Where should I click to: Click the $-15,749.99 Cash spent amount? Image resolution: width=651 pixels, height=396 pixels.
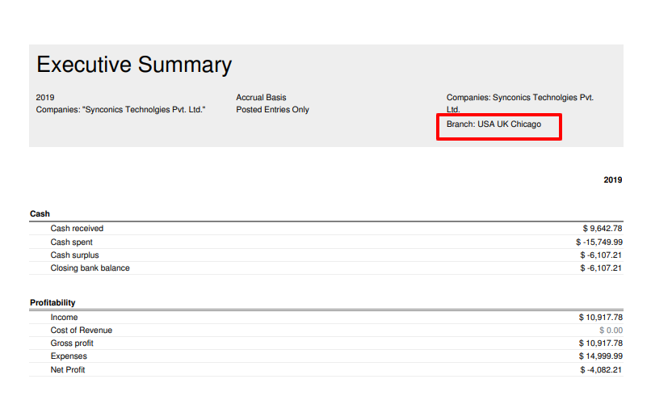598,242
